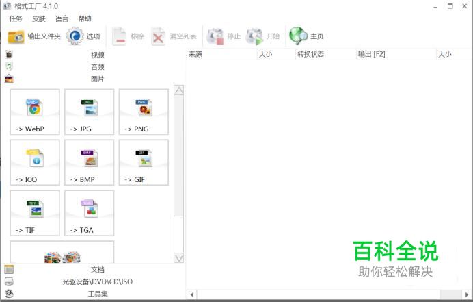Click the 停止 stop toolbar button

(x=224, y=36)
